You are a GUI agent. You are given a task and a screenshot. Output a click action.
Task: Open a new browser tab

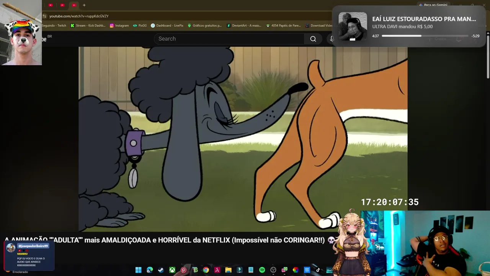coord(84,5)
